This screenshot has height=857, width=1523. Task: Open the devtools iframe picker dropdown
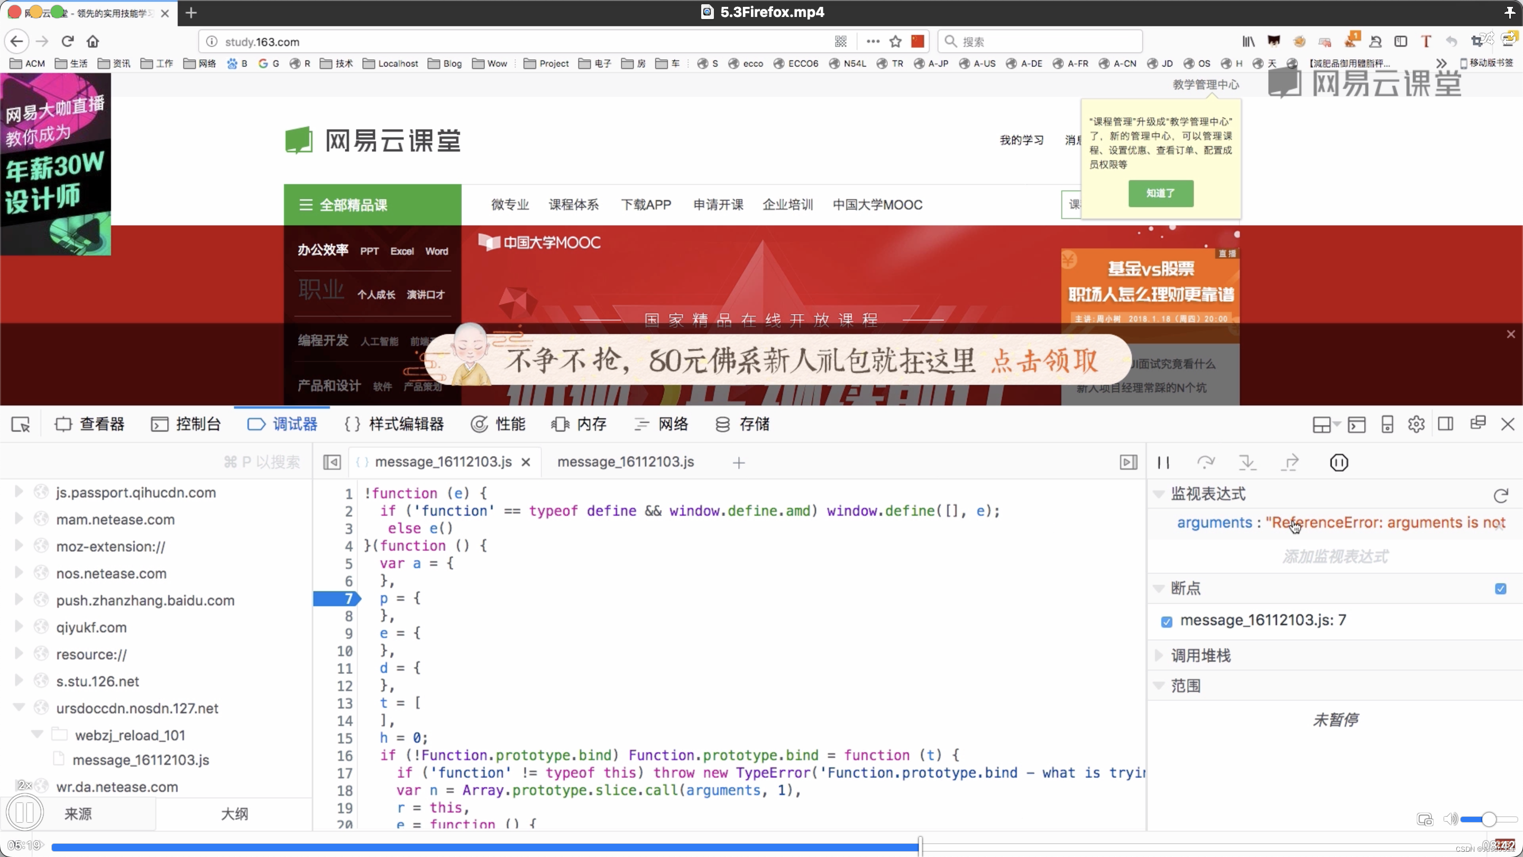(x=1326, y=424)
